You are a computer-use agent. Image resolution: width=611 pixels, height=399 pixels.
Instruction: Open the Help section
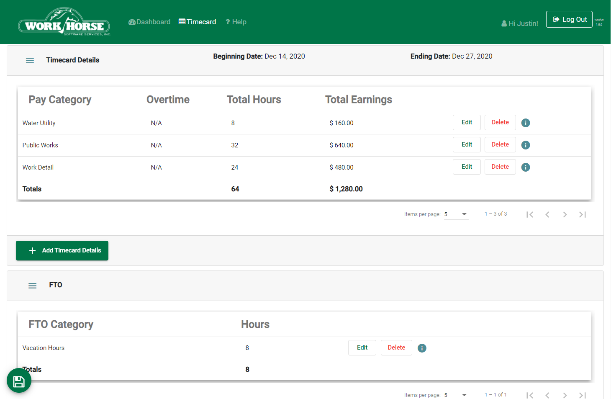click(236, 22)
